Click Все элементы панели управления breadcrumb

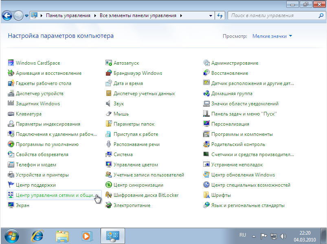(138, 15)
